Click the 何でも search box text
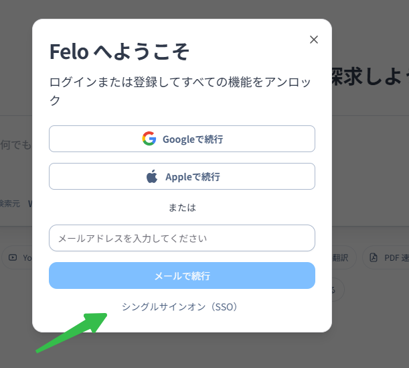This screenshot has height=368, width=409. [15, 144]
